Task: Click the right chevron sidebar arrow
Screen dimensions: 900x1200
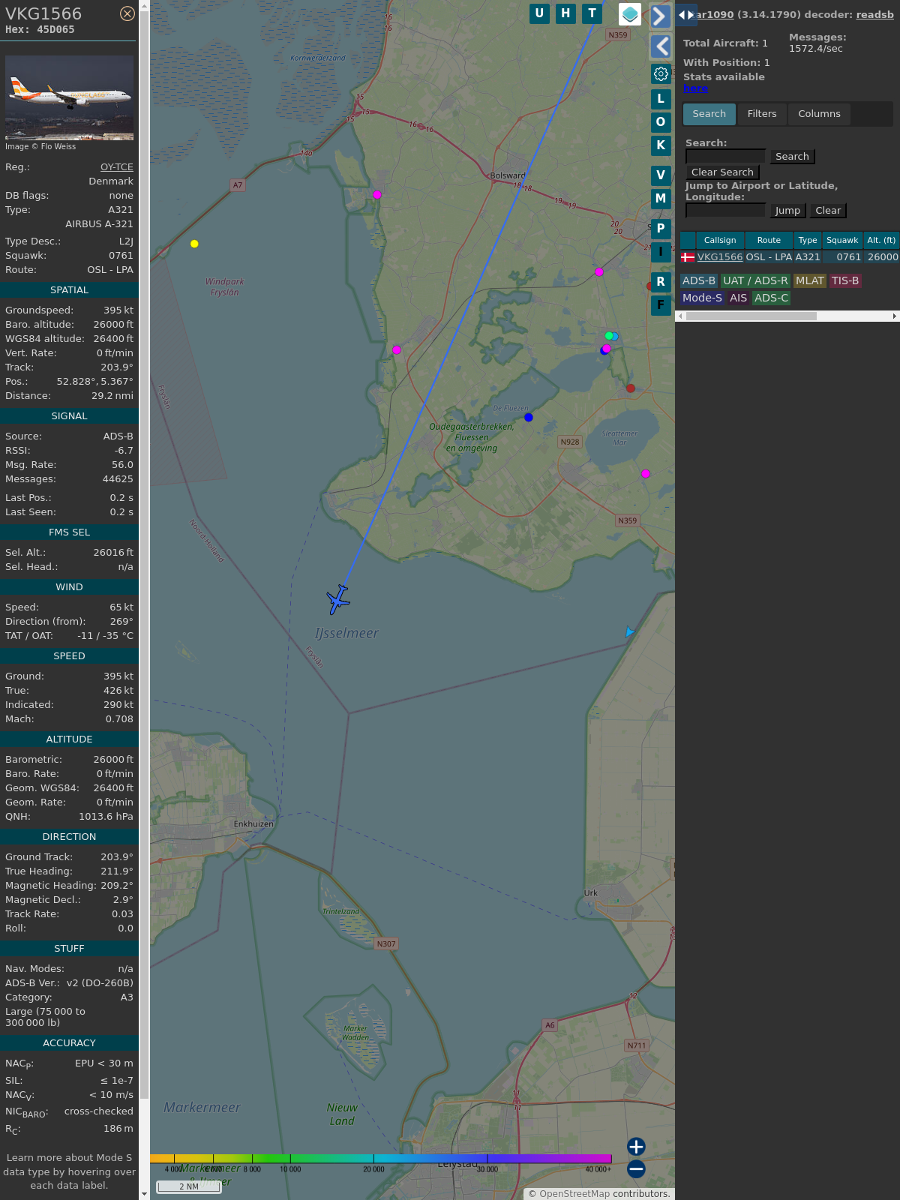Action: tap(660, 16)
